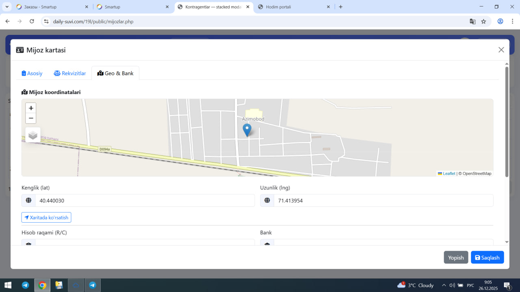Image resolution: width=520 pixels, height=292 pixels.
Task: Open the Google Translate page option
Action: 472,21
